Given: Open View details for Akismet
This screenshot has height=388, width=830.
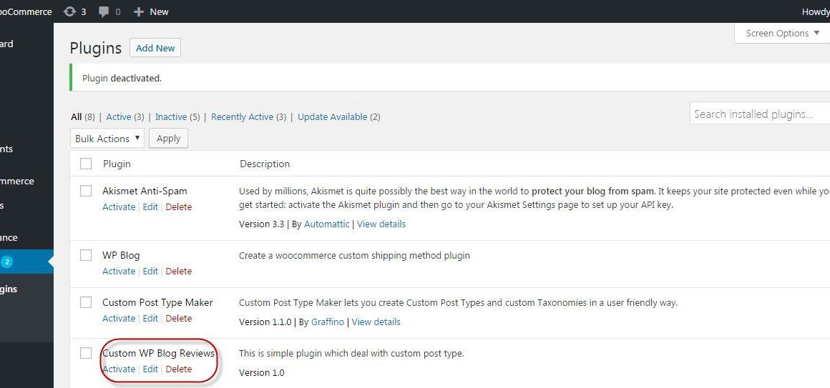Looking at the screenshot, I should tap(381, 224).
